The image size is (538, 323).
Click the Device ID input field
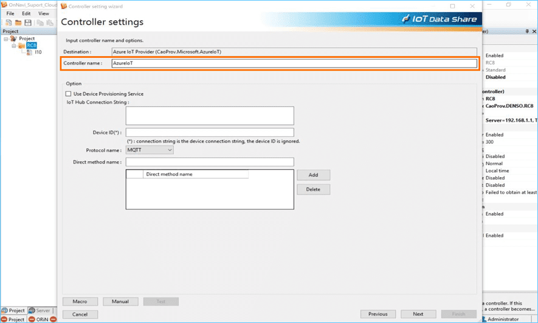210,133
